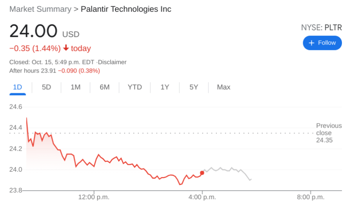Switch to the 1Y tab
351x206 pixels.
pos(165,87)
